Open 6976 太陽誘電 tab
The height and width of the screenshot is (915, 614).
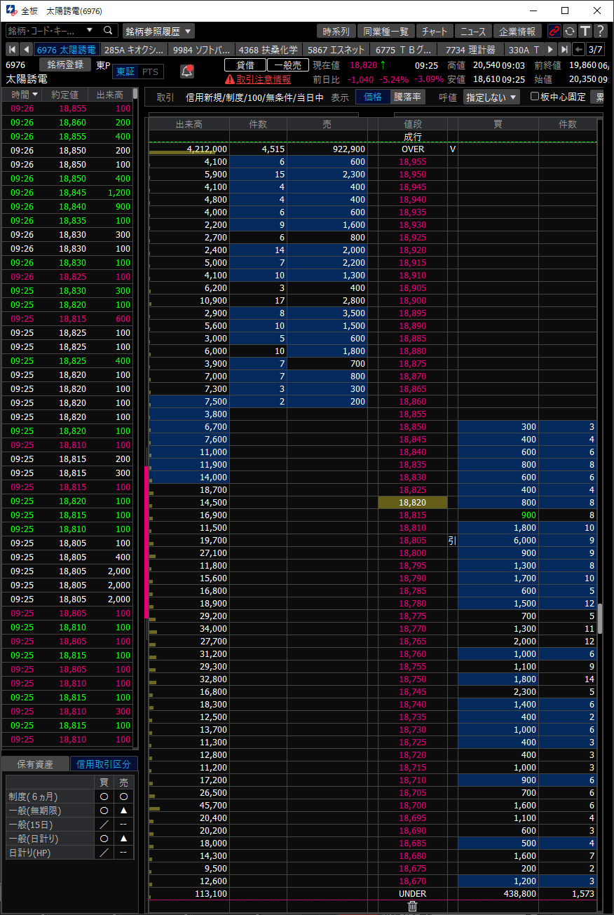pyautogui.click(x=68, y=50)
